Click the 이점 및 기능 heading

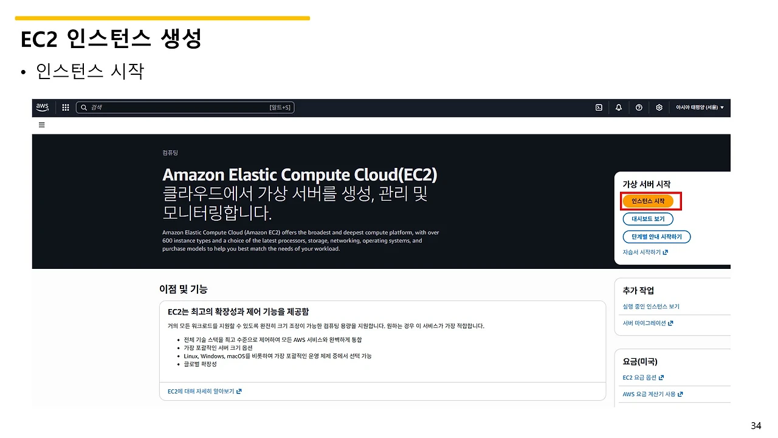click(x=184, y=289)
